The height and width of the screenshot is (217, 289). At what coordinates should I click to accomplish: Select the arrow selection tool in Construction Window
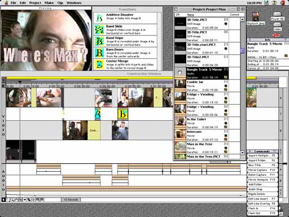[3, 199]
